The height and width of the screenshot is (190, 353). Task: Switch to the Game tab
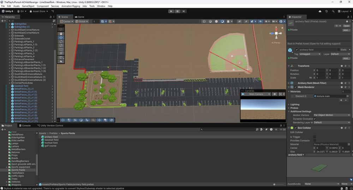coord(79,17)
